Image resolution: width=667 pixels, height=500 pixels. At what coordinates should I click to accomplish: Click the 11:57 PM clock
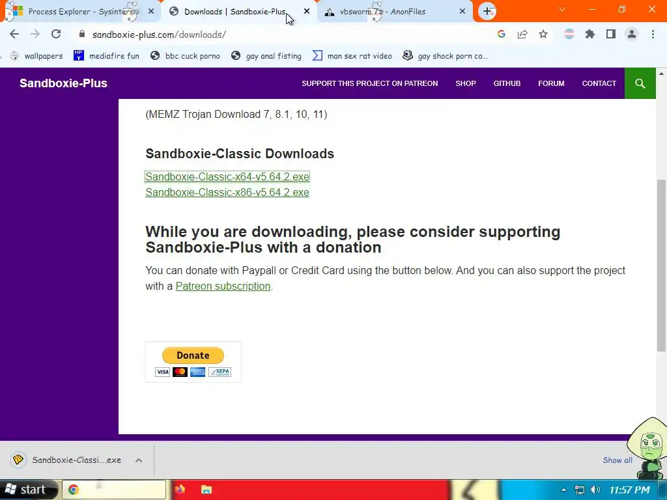pos(630,490)
